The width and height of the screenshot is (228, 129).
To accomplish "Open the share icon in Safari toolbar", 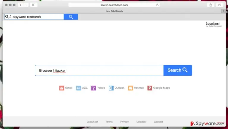I will coord(211,5).
